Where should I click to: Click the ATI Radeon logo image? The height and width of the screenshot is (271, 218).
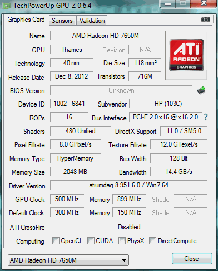186,55
